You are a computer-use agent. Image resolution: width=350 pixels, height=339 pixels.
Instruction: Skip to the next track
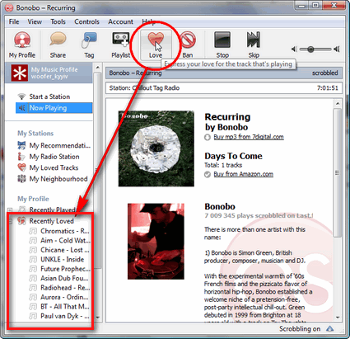254,45
